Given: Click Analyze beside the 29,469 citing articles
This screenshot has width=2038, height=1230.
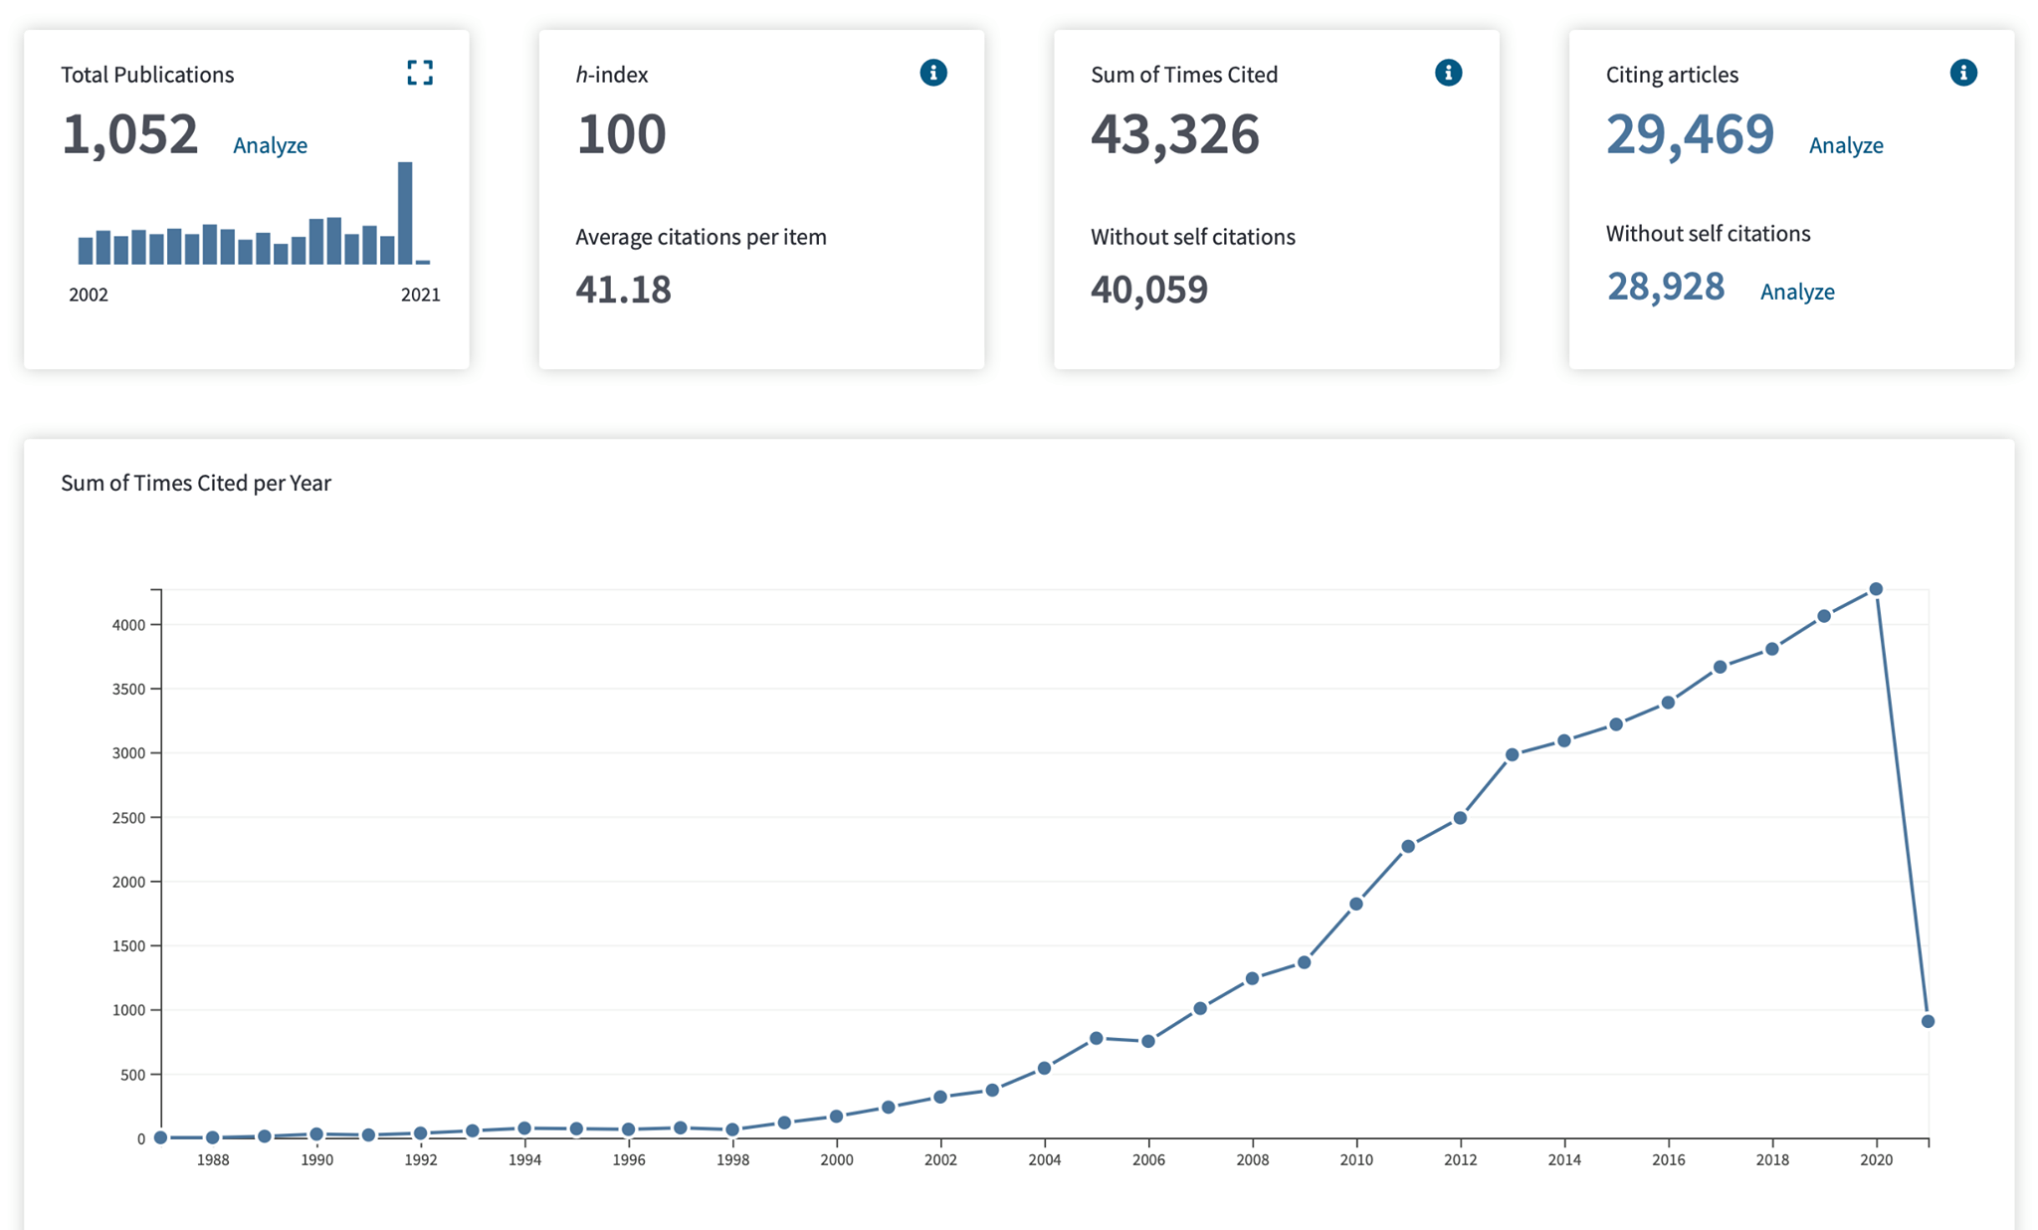Looking at the screenshot, I should (x=1846, y=145).
